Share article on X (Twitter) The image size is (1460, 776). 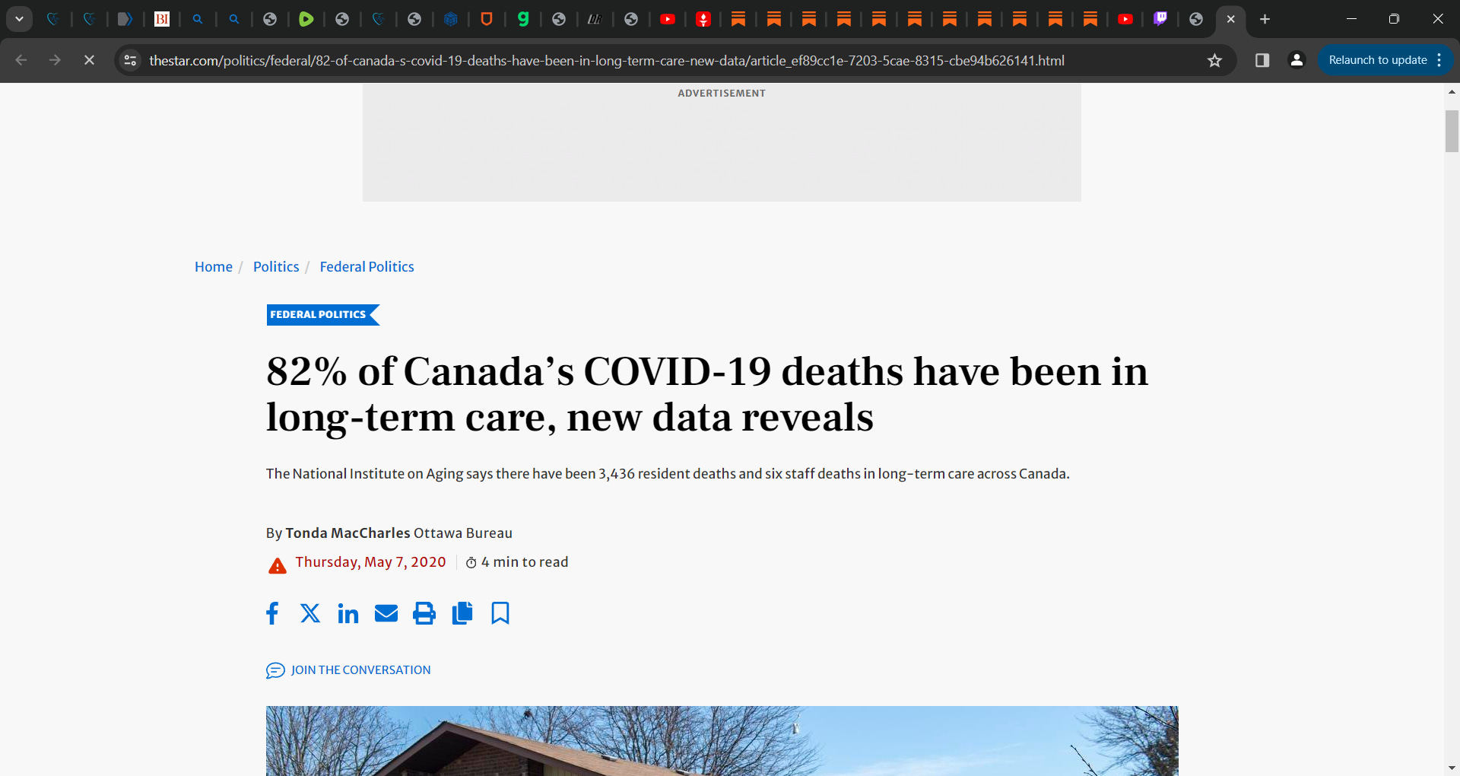tap(310, 613)
